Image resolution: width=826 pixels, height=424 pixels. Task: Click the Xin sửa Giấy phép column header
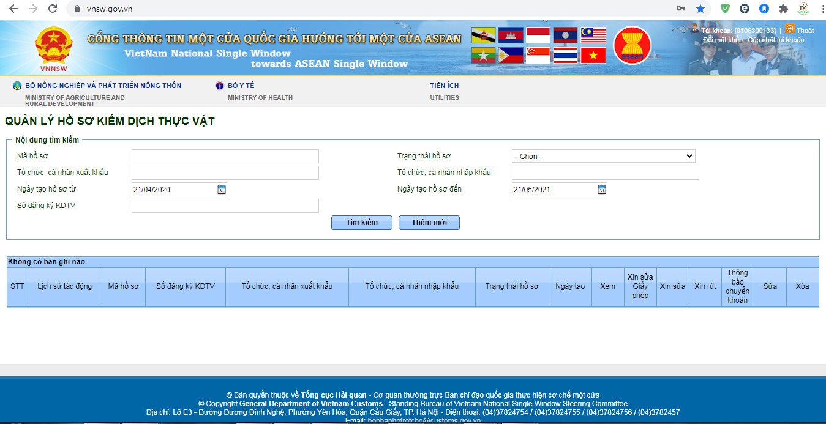click(640, 286)
